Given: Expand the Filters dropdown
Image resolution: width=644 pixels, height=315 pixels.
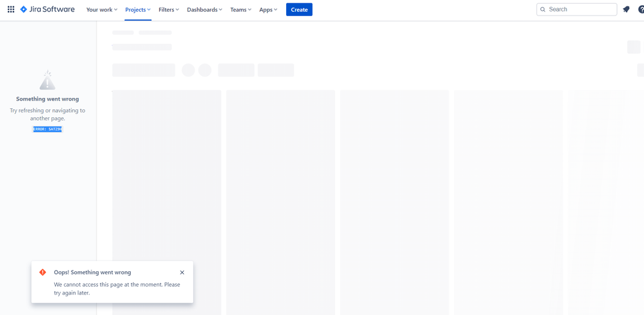Looking at the screenshot, I should pyautogui.click(x=169, y=10).
